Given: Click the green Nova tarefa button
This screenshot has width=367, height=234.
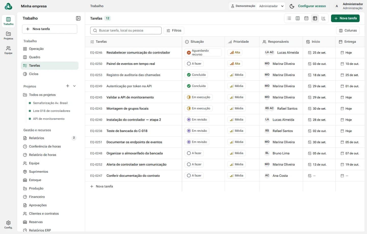Looking at the screenshot, I should point(345,18).
